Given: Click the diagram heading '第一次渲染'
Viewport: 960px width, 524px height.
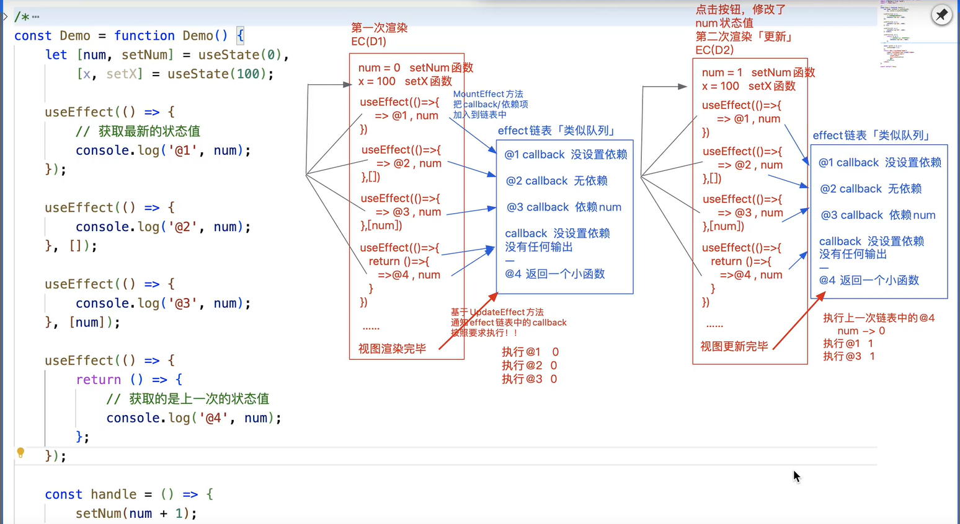Looking at the screenshot, I should (380, 28).
